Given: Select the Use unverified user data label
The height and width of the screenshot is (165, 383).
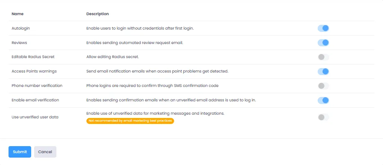Looking at the screenshot, I should tap(35, 117).
